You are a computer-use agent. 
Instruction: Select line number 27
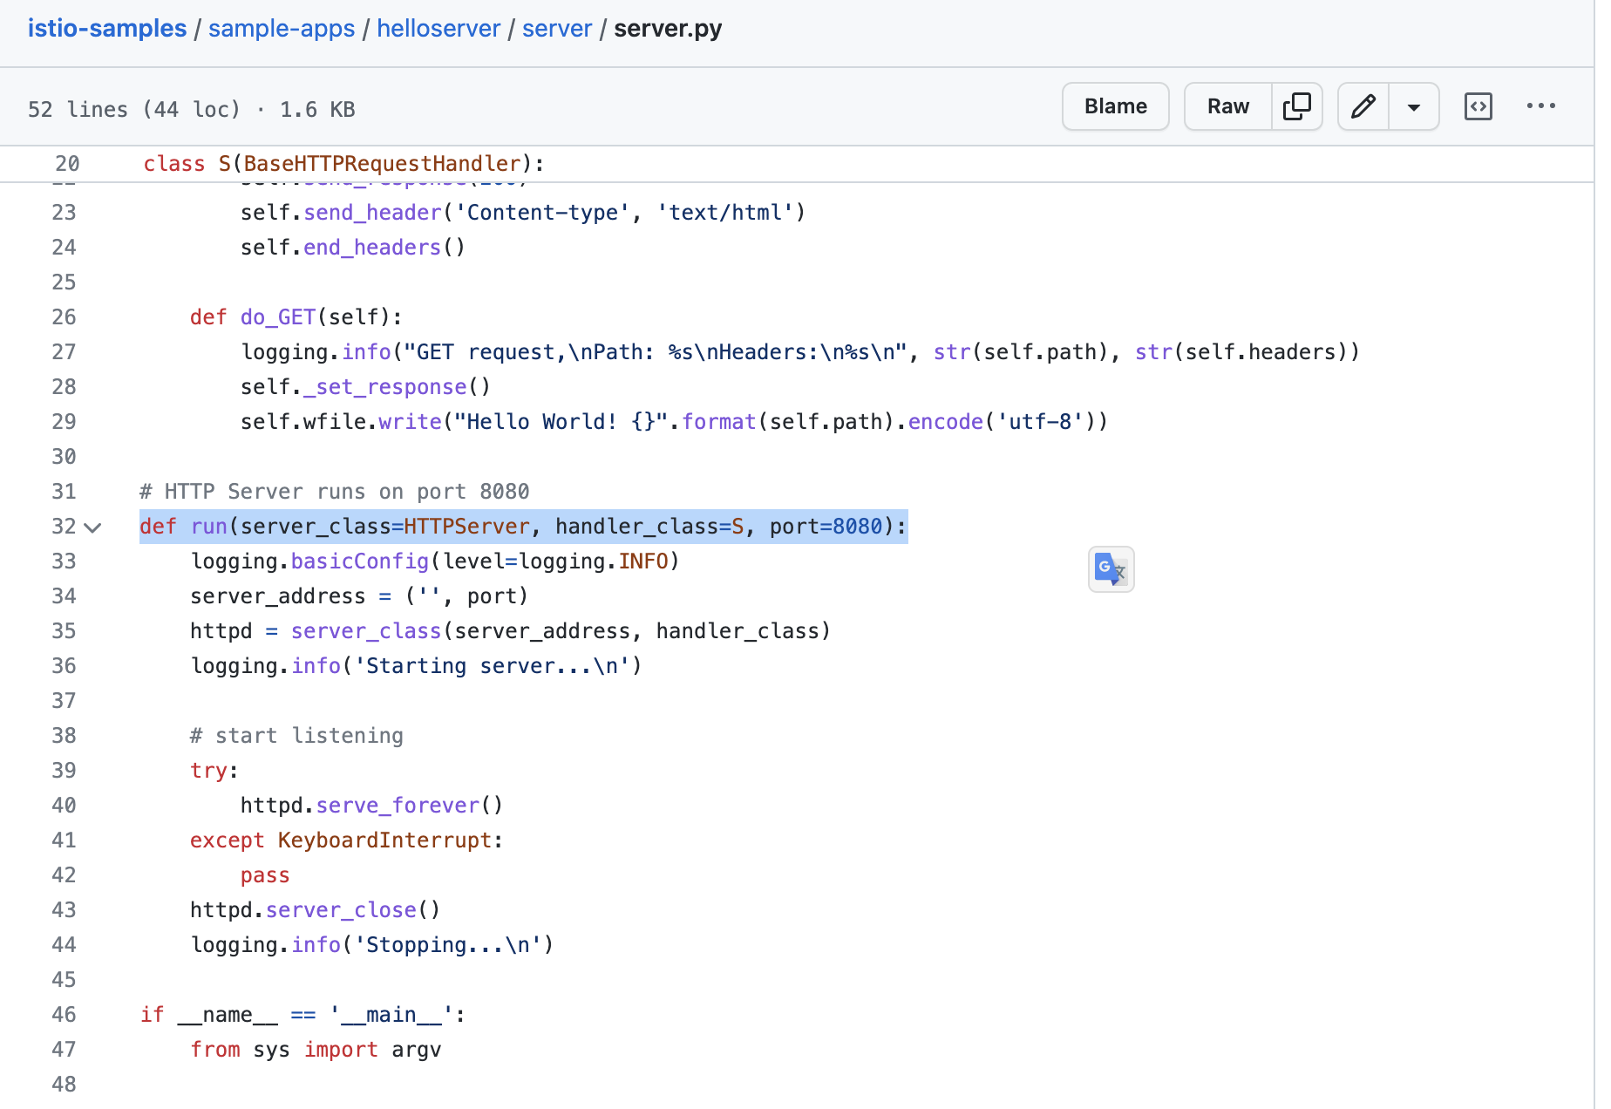click(x=64, y=352)
